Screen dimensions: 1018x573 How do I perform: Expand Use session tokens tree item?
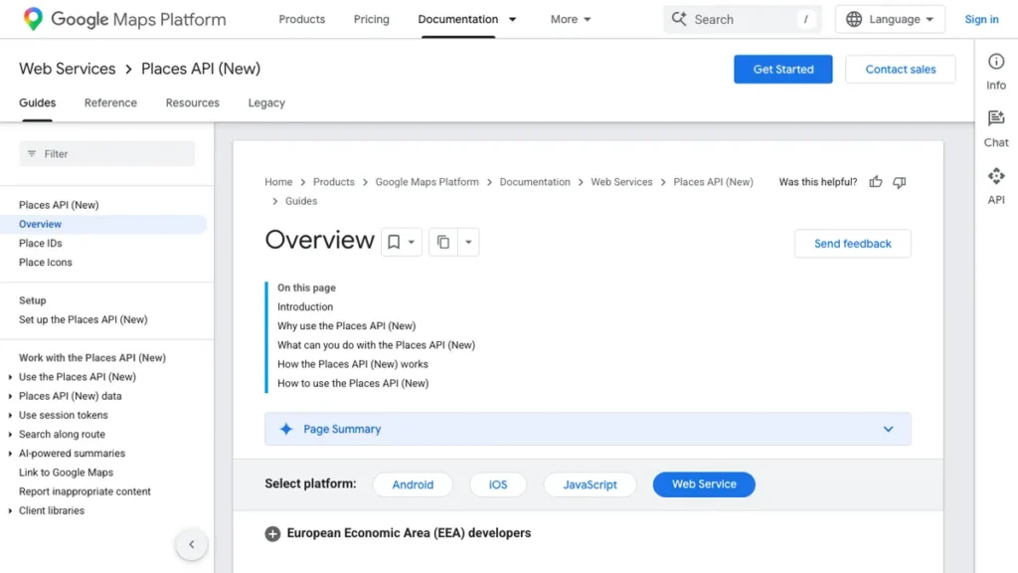click(x=10, y=415)
